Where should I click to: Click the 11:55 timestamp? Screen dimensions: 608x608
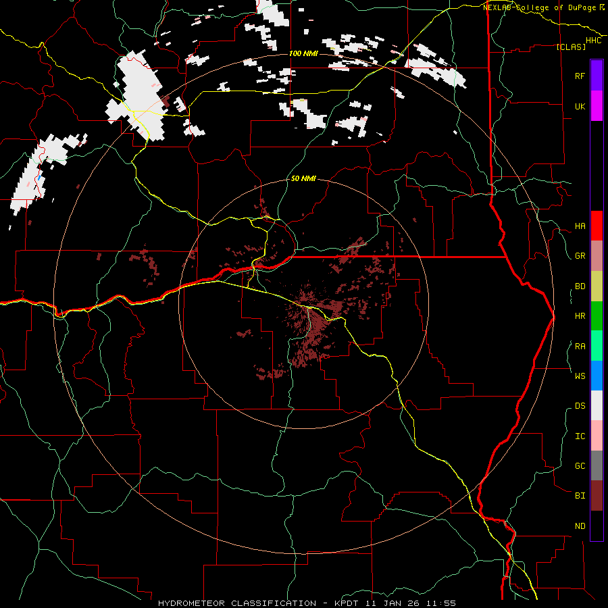coord(441,603)
